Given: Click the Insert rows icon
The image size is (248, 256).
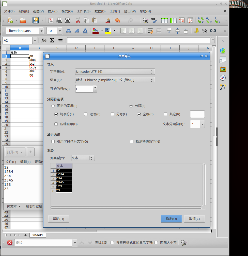Looking at the screenshot, I should click(164, 21).
